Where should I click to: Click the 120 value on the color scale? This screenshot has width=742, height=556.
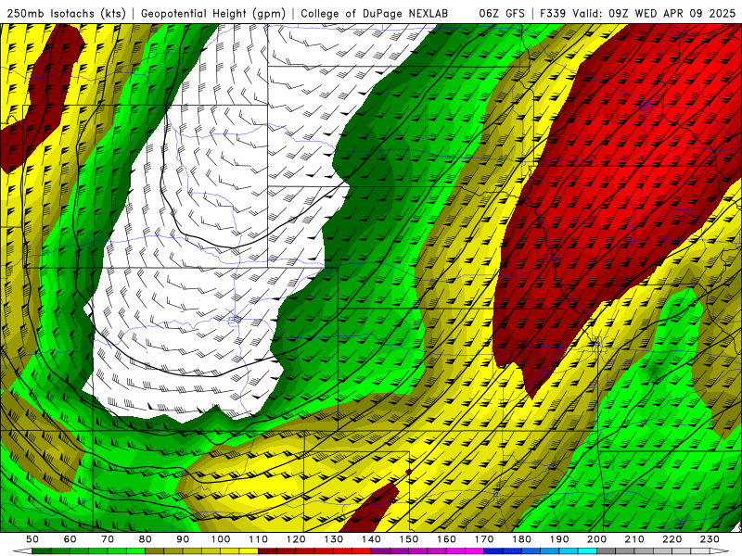pyautogui.click(x=296, y=539)
